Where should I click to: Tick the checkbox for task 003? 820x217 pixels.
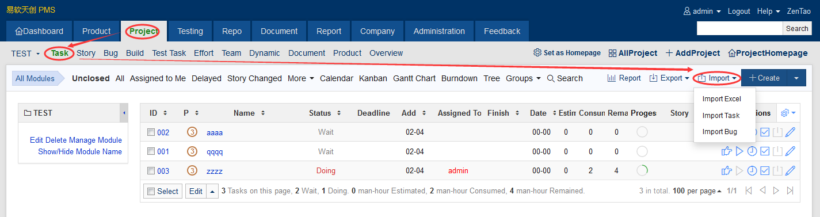coord(151,171)
